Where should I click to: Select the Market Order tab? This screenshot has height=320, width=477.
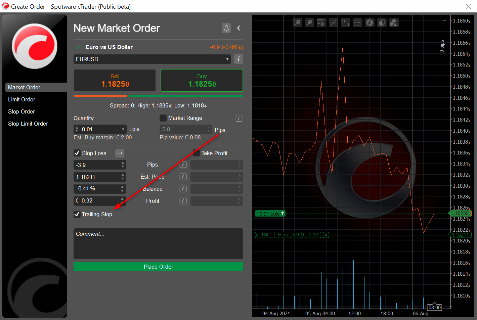[x=36, y=87]
